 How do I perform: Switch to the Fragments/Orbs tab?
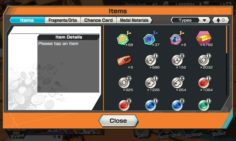(63, 20)
